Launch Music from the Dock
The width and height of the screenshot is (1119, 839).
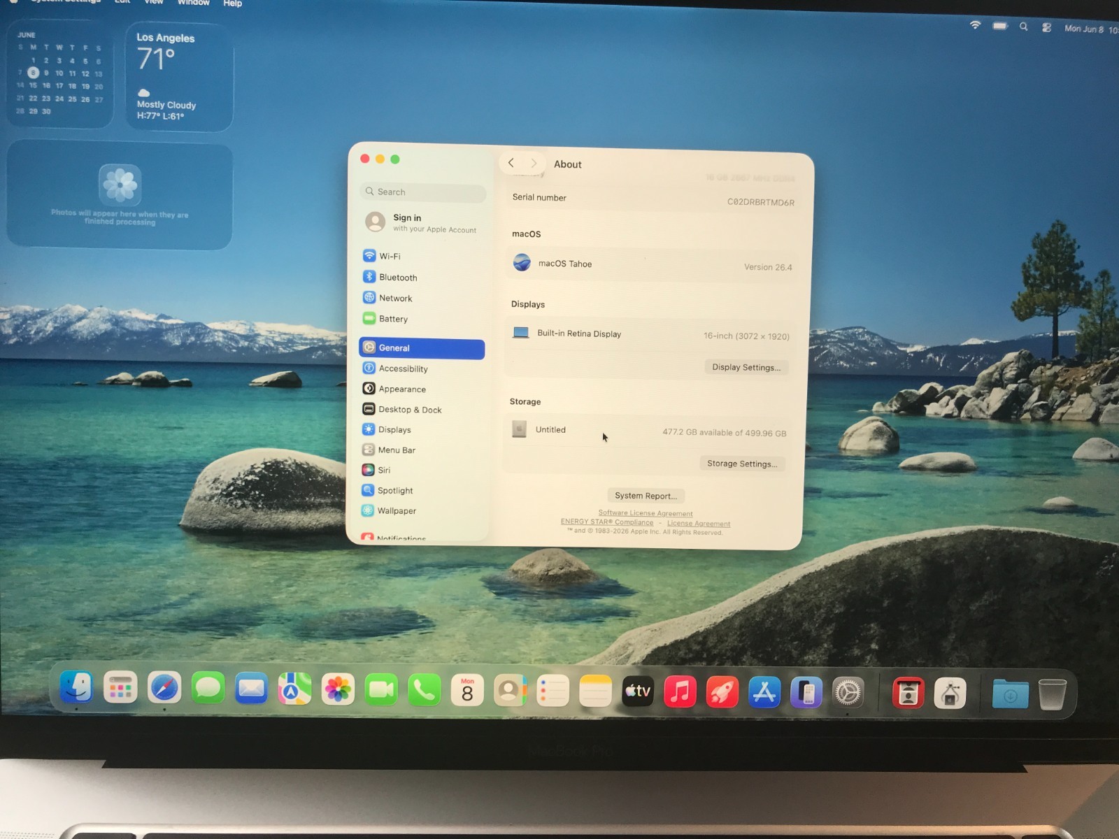(680, 692)
